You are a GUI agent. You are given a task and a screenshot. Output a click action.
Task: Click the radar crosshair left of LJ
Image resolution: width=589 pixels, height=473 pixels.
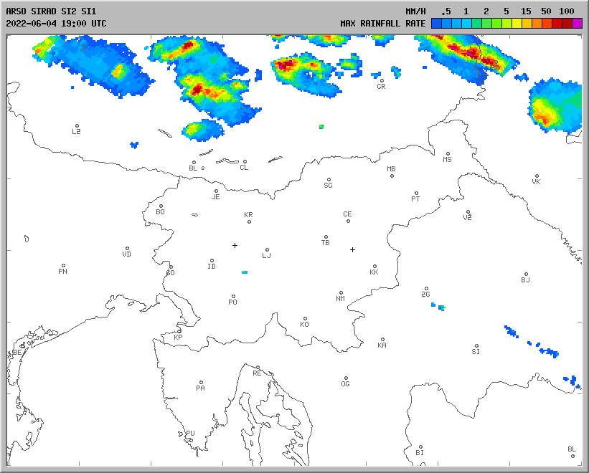235,245
